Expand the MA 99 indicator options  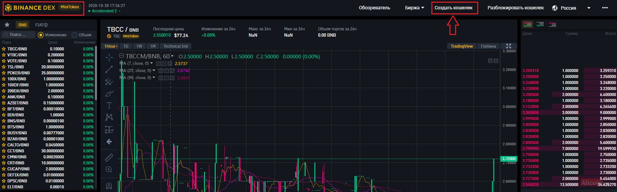pos(154,77)
